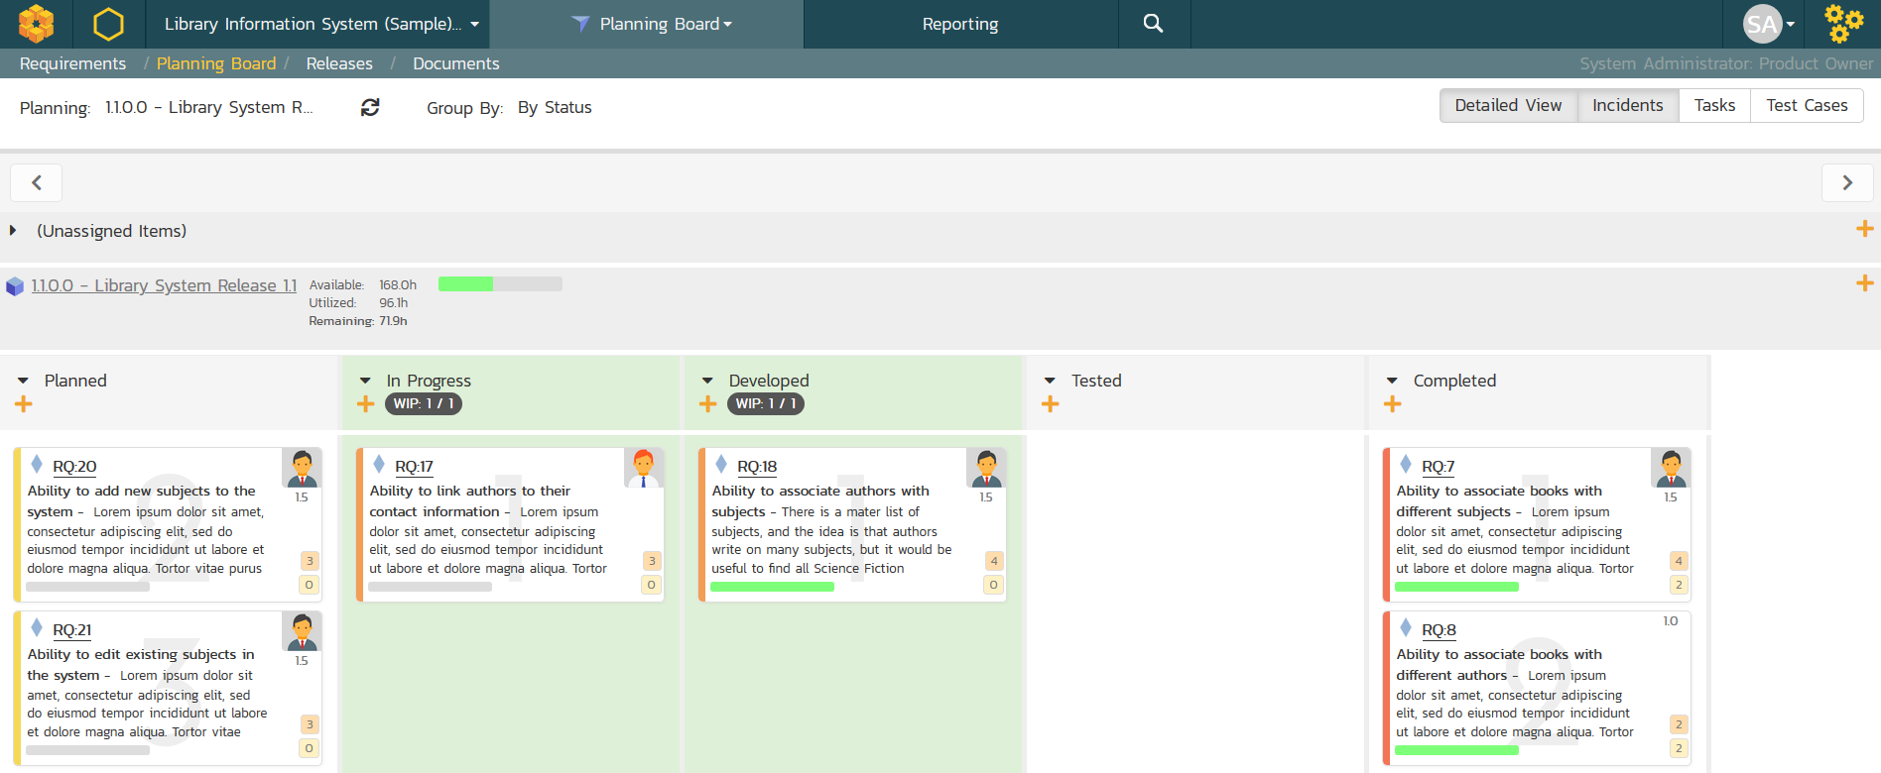Click plus icon on Unassigned Items row

point(1864,230)
